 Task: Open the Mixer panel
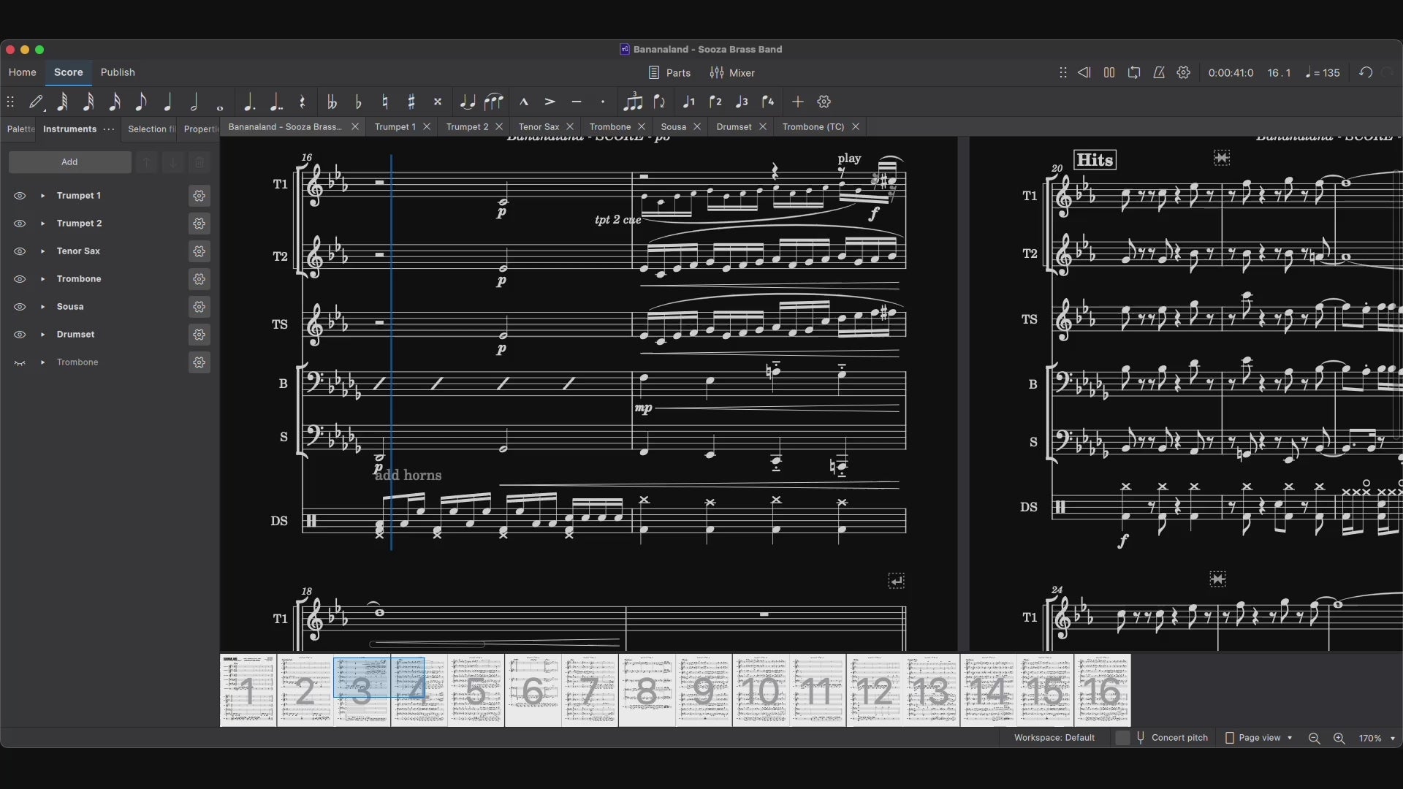click(732, 73)
